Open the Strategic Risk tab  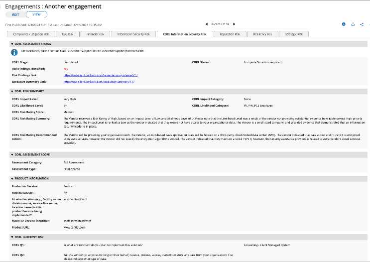click(x=294, y=34)
